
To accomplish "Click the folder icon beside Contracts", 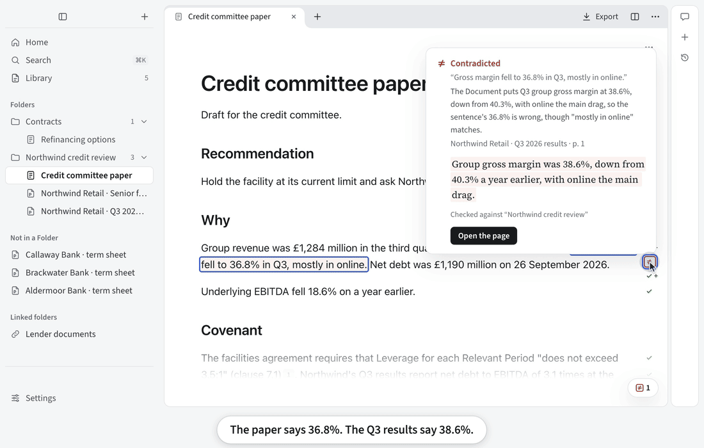I will point(15,122).
